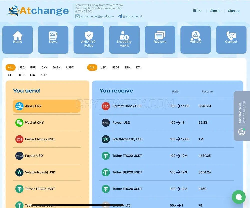
Task: Click the 2548.64 reserve value
Action: point(205,106)
